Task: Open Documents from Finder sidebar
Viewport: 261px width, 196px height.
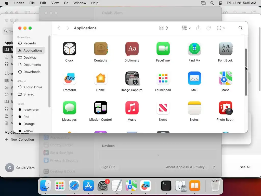Action: pos(30,65)
